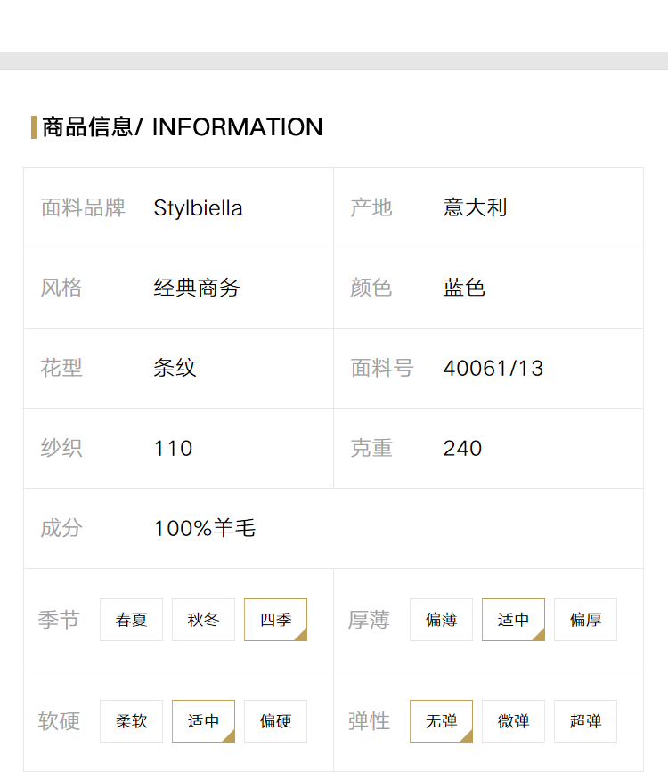Image resolution: width=668 pixels, height=772 pixels.
Task: Click the 成分 label
Action: [61, 528]
